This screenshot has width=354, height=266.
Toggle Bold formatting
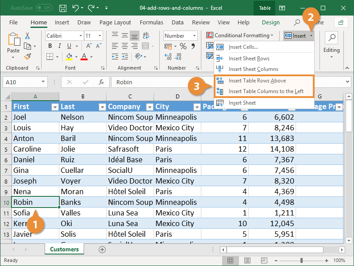pyautogui.click(x=50, y=46)
